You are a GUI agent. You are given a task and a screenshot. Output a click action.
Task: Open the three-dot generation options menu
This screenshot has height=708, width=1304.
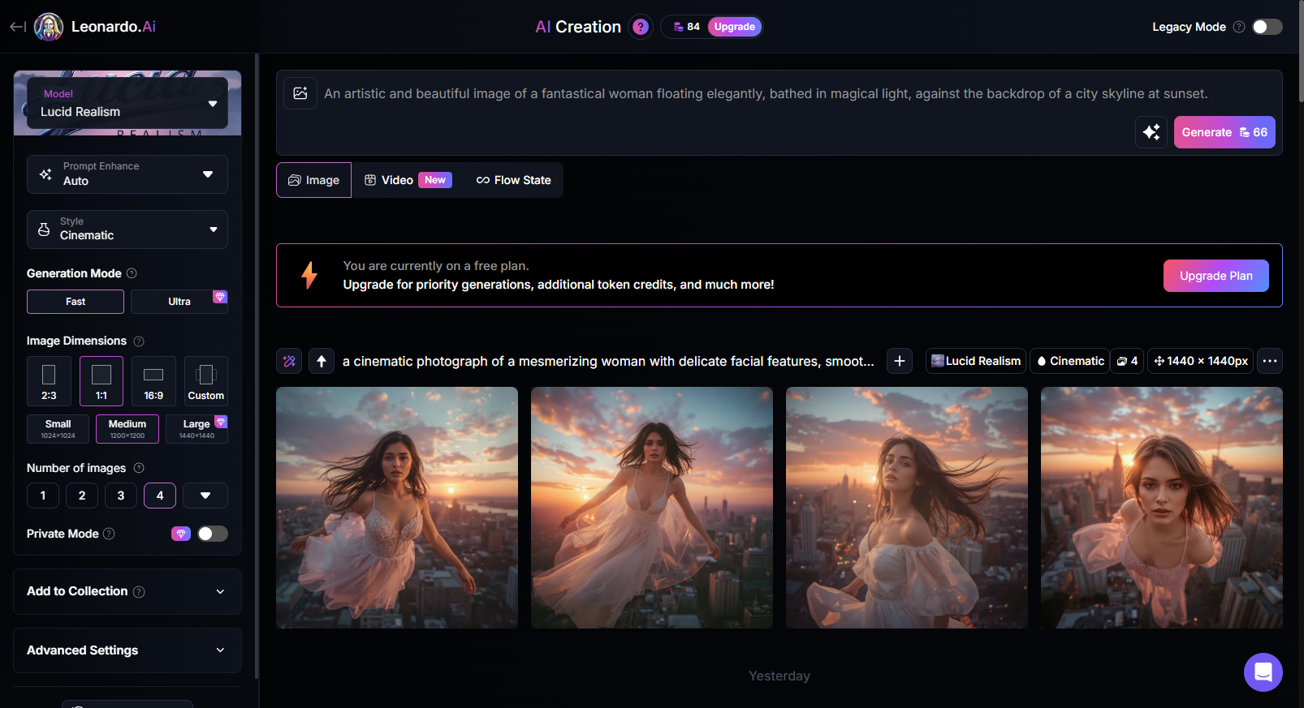(1270, 361)
